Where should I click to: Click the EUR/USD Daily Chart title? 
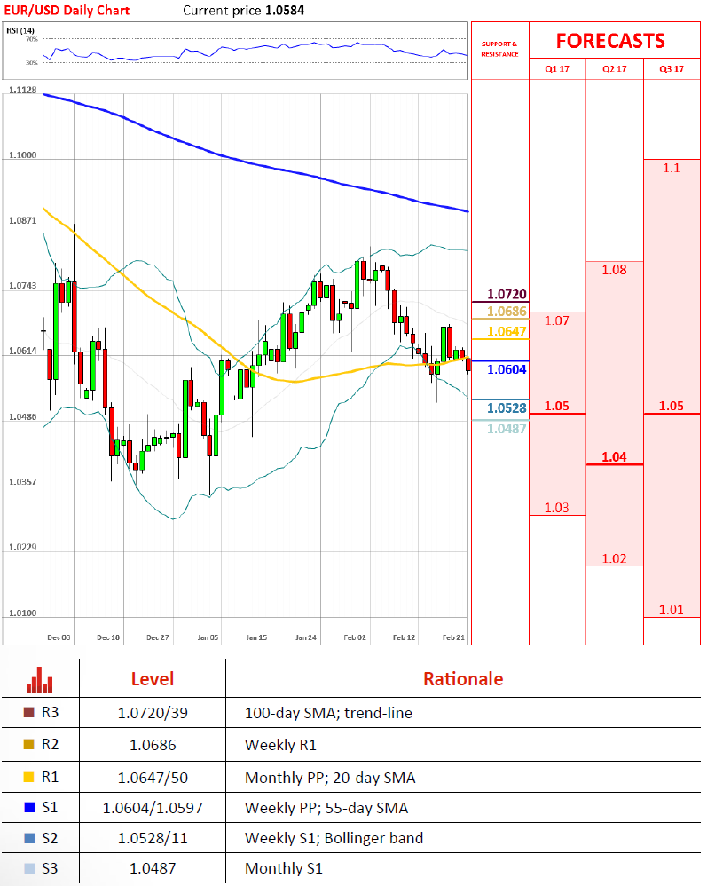click(67, 11)
